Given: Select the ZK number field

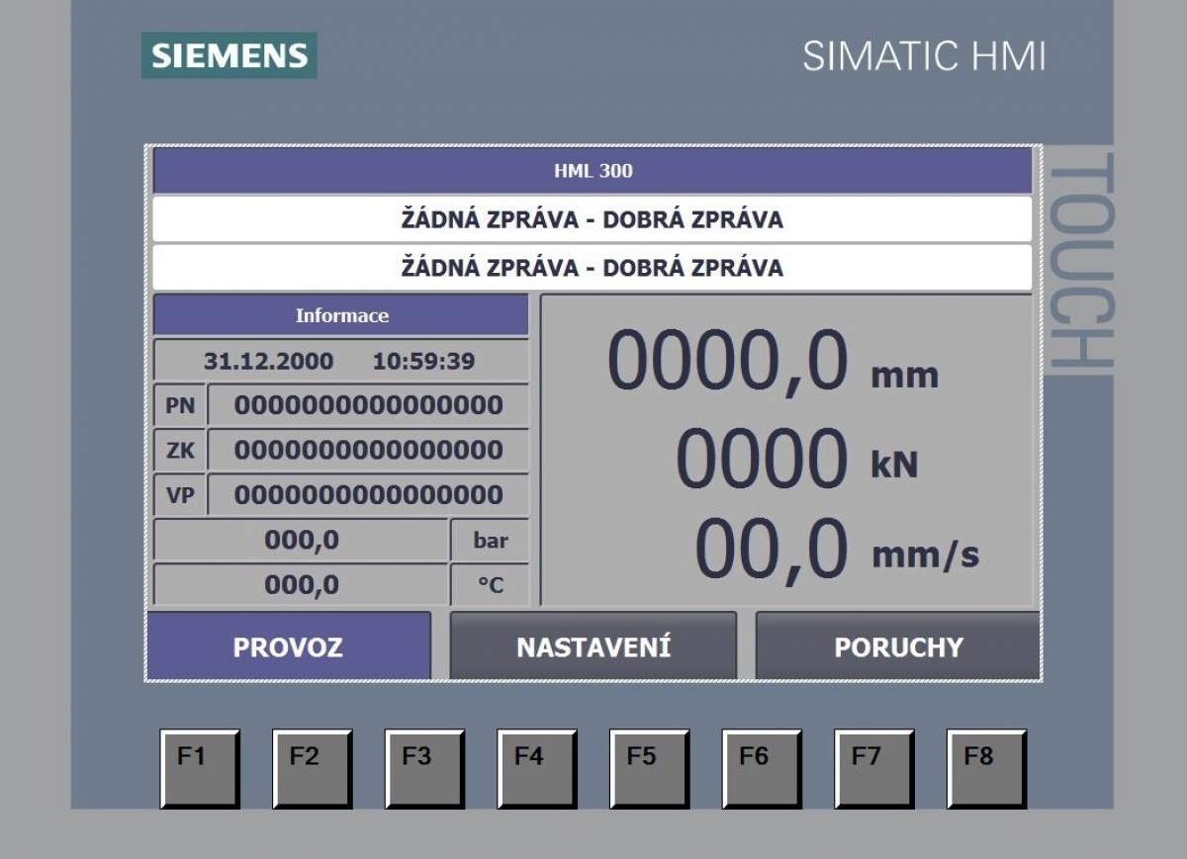Looking at the screenshot, I should (368, 450).
